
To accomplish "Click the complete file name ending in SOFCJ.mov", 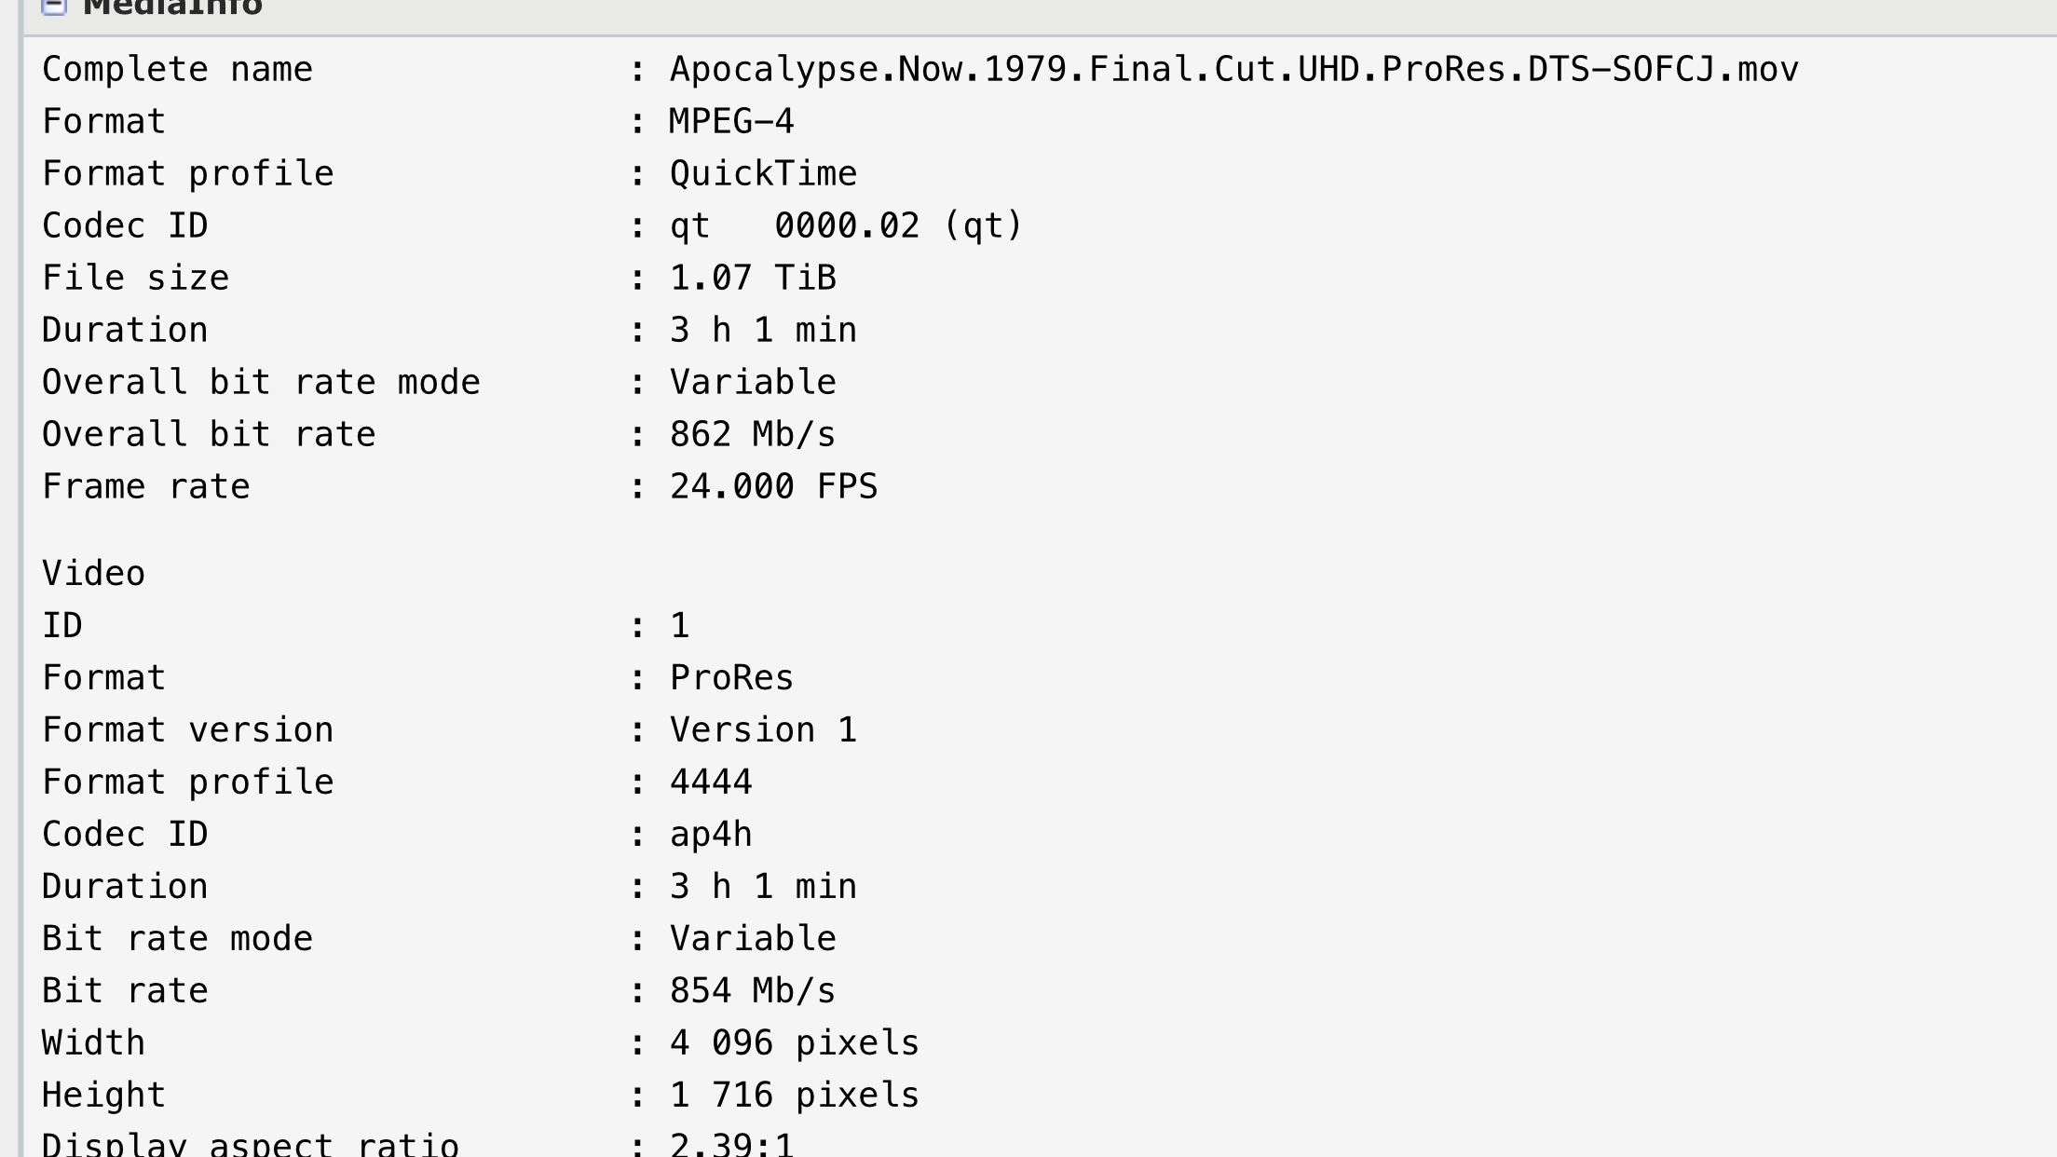I will pos(1233,70).
